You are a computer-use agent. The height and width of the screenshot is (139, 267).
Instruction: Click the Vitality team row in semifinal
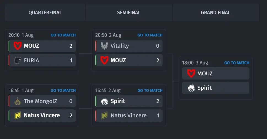click(x=129, y=46)
